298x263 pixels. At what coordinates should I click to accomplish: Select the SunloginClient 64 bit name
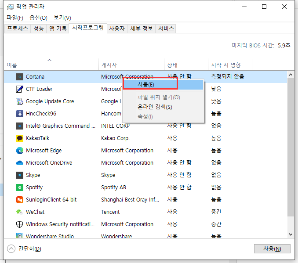tap(51, 200)
